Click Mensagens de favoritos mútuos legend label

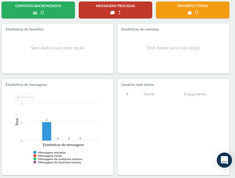pyautogui.click(x=60, y=162)
